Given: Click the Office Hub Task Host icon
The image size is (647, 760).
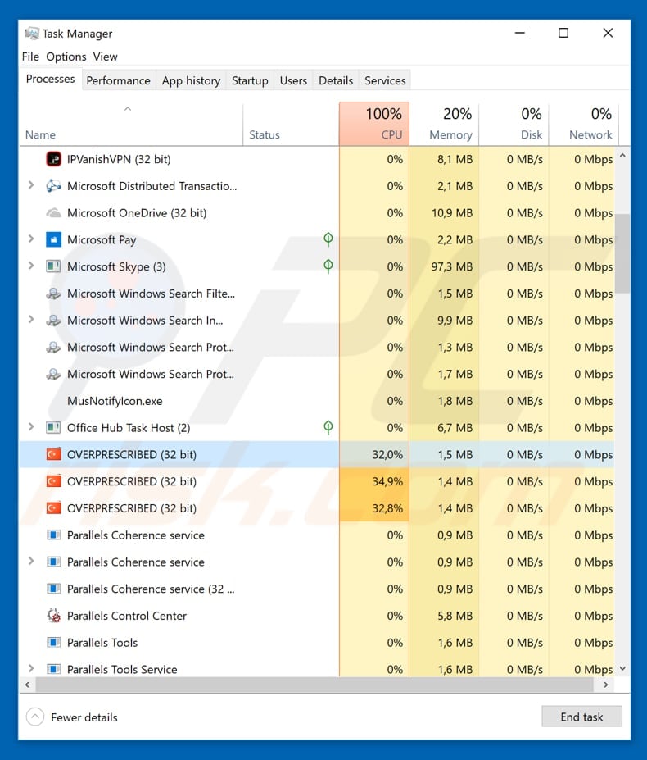Looking at the screenshot, I should [x=53, y=427].
